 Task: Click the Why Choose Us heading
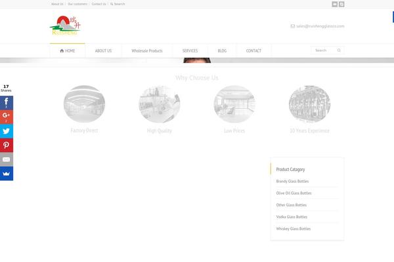[x=197, y=78]
